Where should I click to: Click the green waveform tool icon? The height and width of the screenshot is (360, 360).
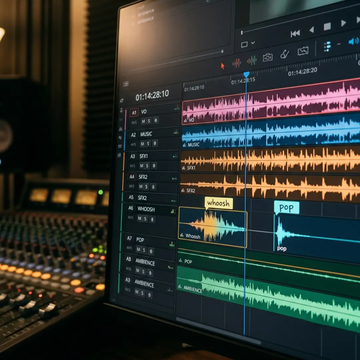click(252, 60)
